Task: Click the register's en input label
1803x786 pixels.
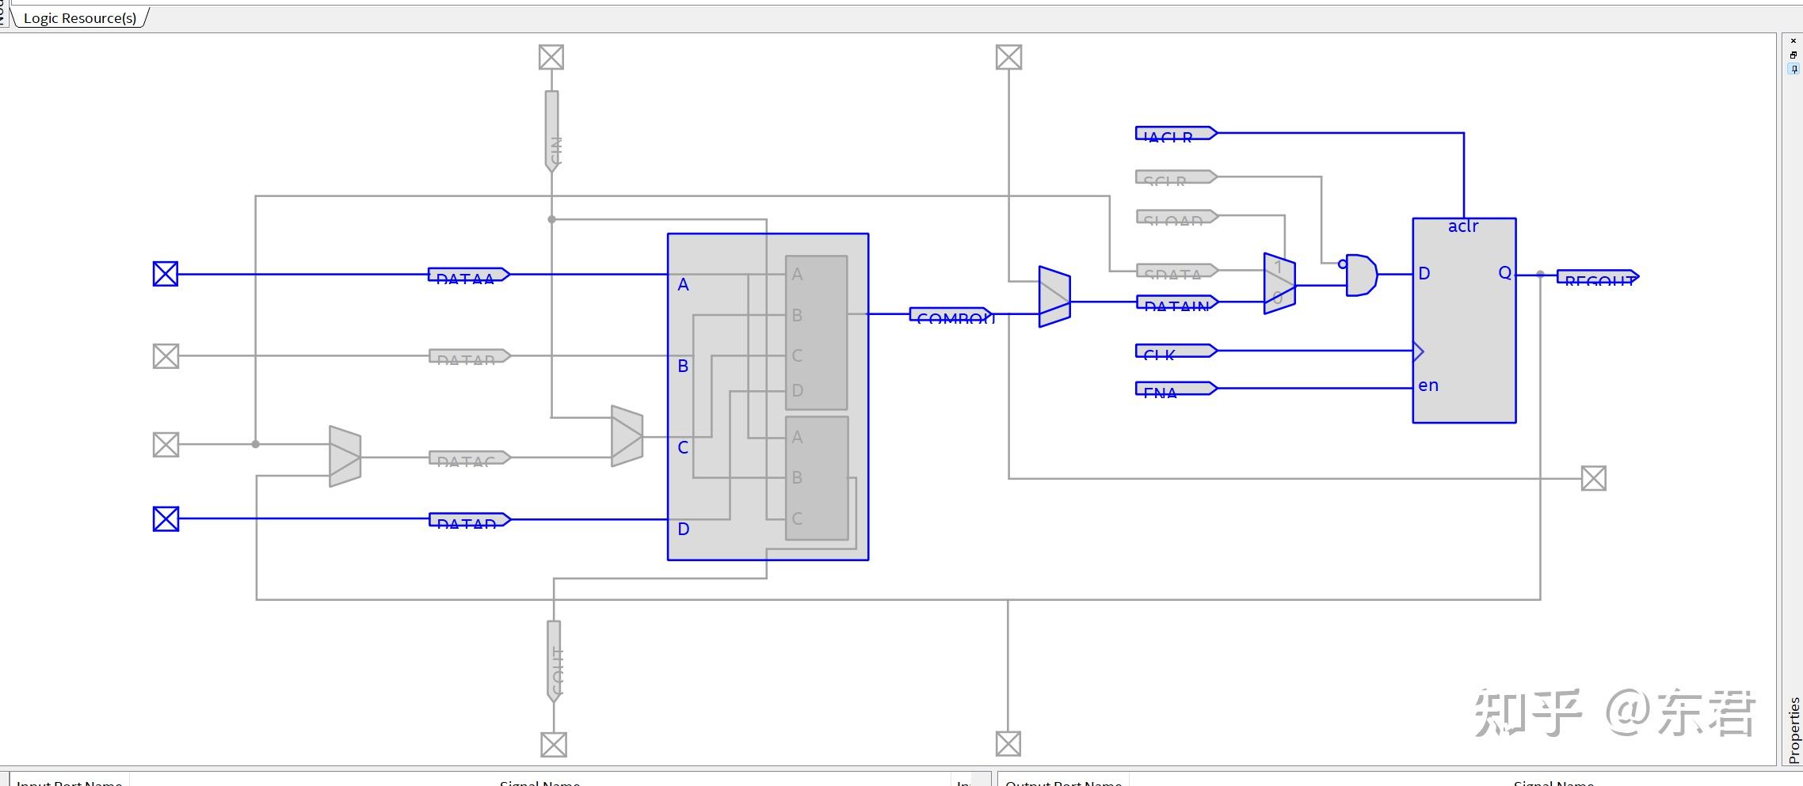Action: [x=1428, y=385]
